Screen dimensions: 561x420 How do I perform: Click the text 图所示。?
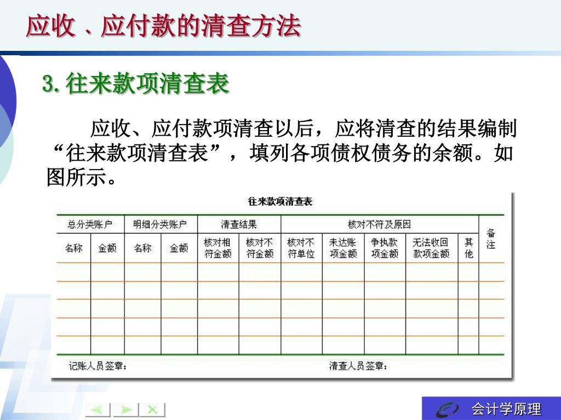82,177
